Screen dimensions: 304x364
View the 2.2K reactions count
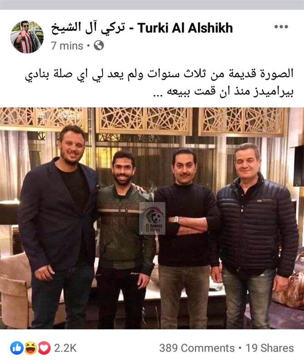pyautogui.click(x=65, y=348)
